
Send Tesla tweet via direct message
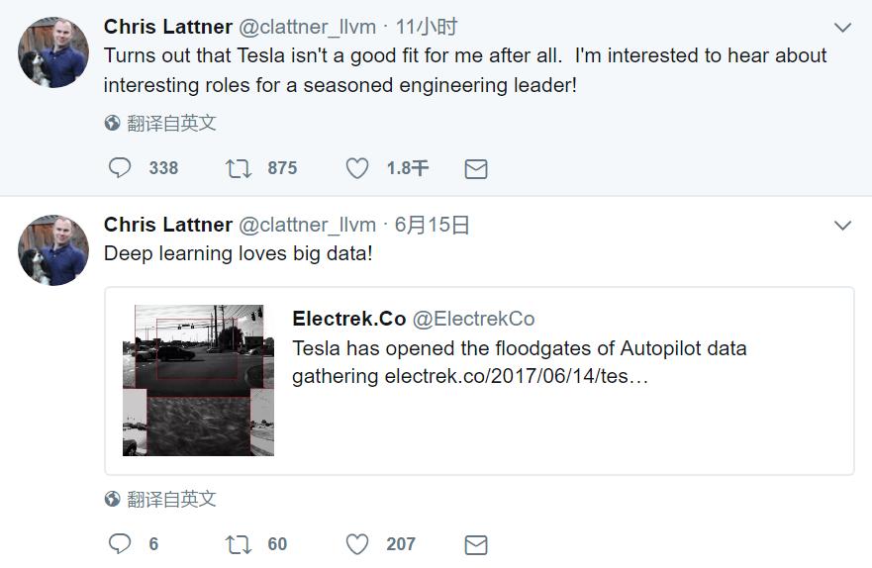(x=476, y=169)
